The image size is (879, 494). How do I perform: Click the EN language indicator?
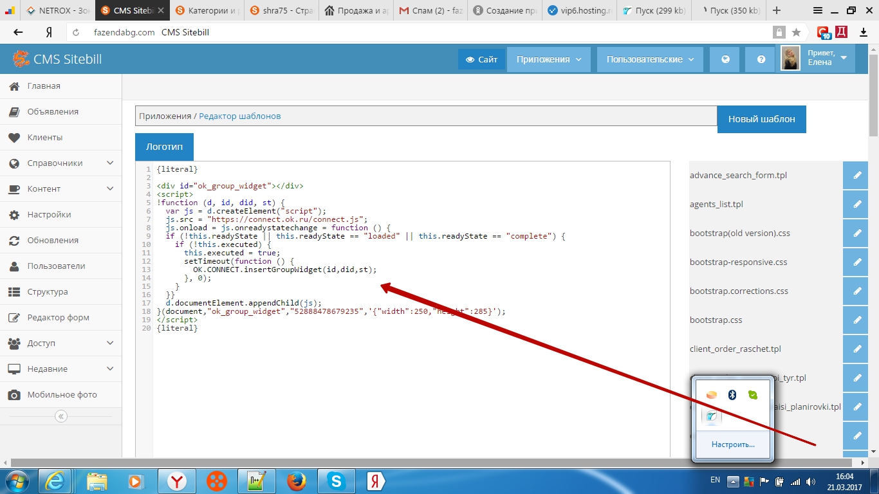(x=715, y=480)
